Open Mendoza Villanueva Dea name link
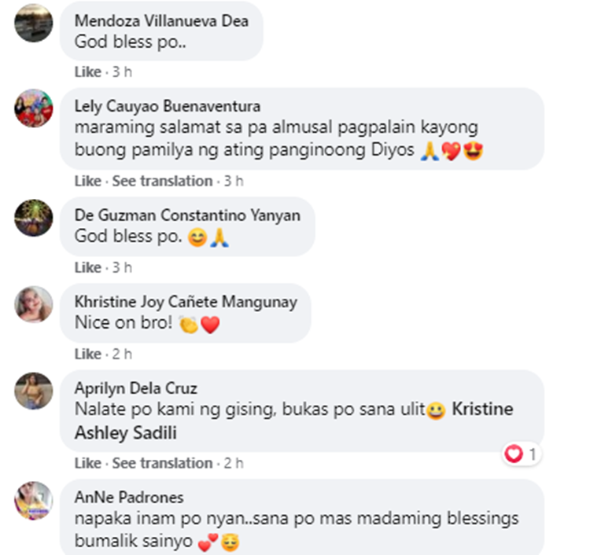 pos(161,20)
